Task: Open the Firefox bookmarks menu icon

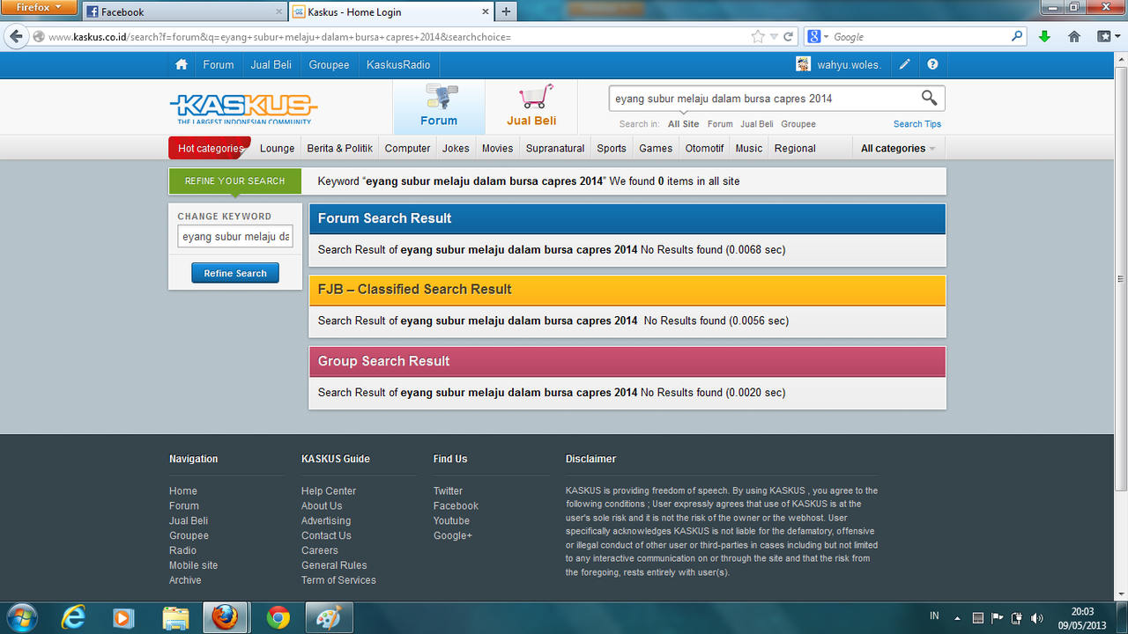Action: pyautogui.click(x=1107, y=37)
